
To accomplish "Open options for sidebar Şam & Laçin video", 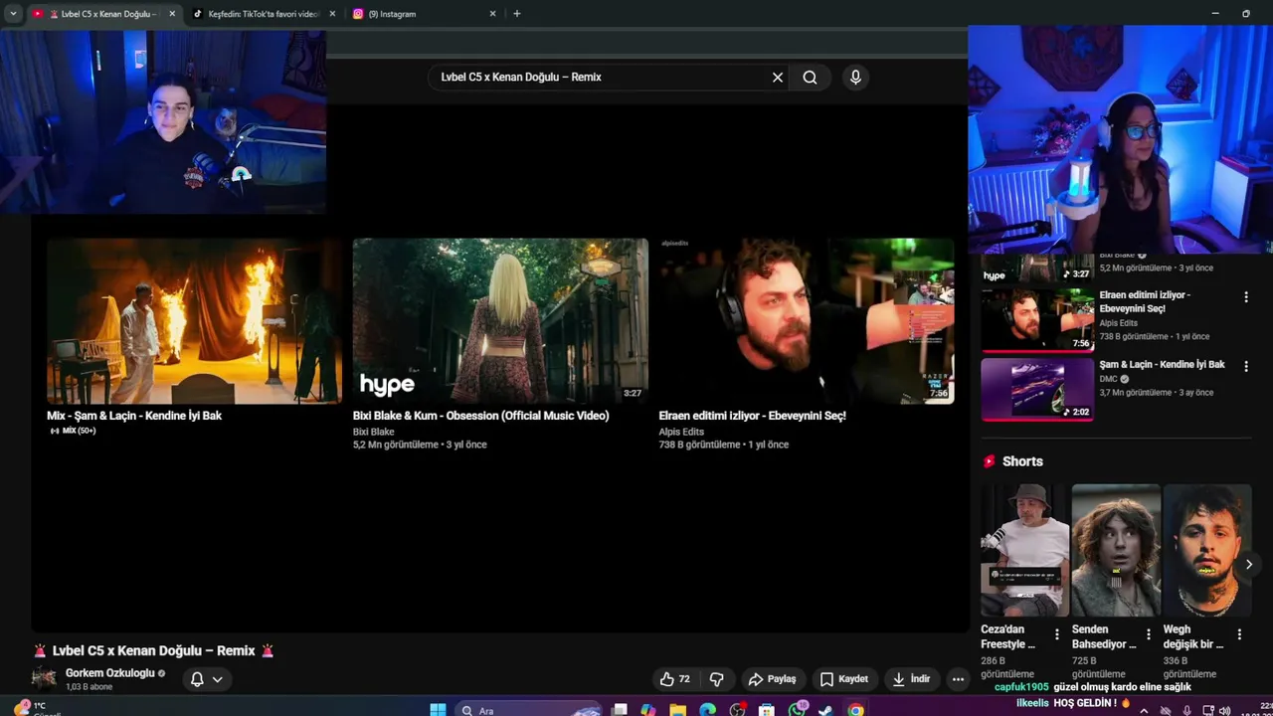I will click(1245, 366).
